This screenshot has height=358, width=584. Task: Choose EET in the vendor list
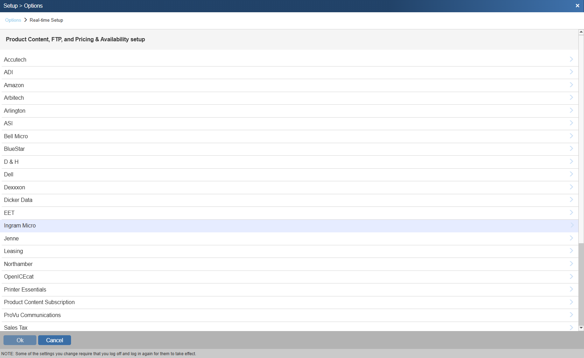(9, 213)
